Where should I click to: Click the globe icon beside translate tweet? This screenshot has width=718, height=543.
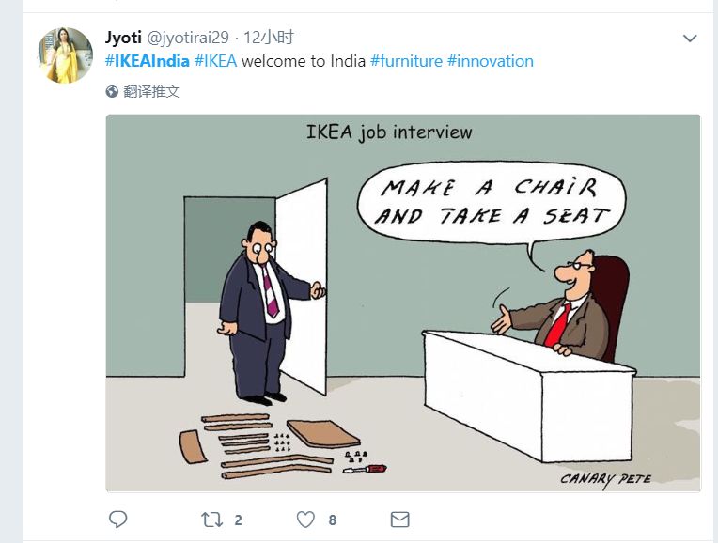click(112, 91)
